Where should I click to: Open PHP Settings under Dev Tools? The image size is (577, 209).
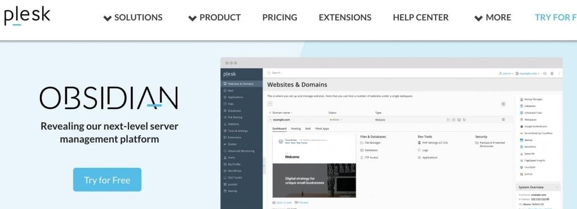click(433, 143)
